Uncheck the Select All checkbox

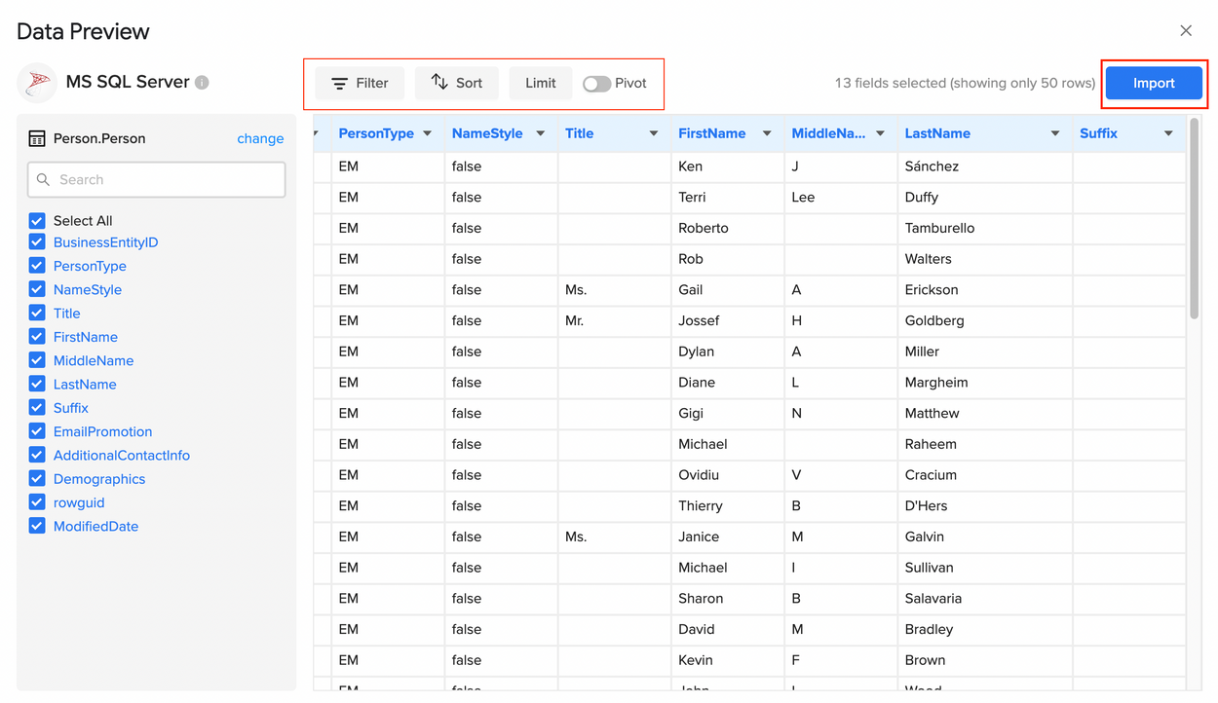tap(36, 220)
